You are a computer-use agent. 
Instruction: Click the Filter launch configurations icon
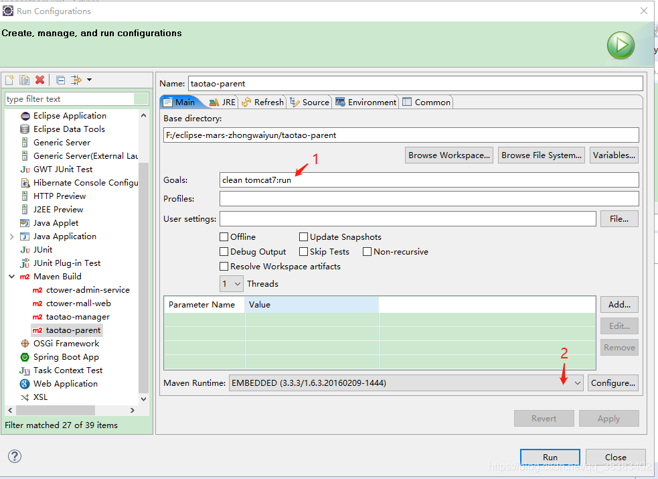tap(76, 80)
